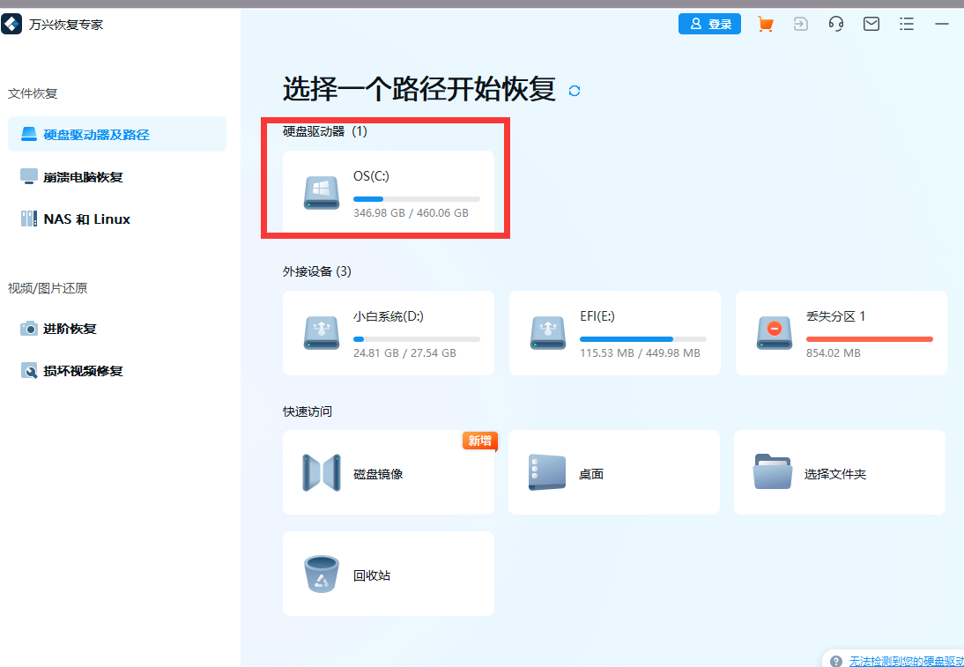Open the mail envelope icon
Image resolution: width=964 pixels, height=667 pixels.
pos(871,24)
